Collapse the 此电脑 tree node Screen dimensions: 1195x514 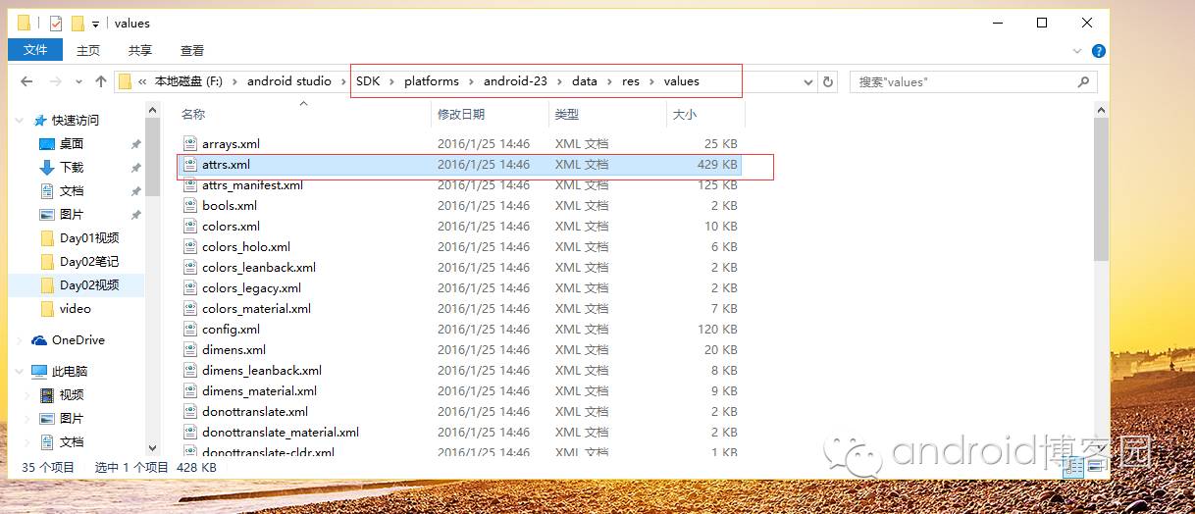coord(21,372)
